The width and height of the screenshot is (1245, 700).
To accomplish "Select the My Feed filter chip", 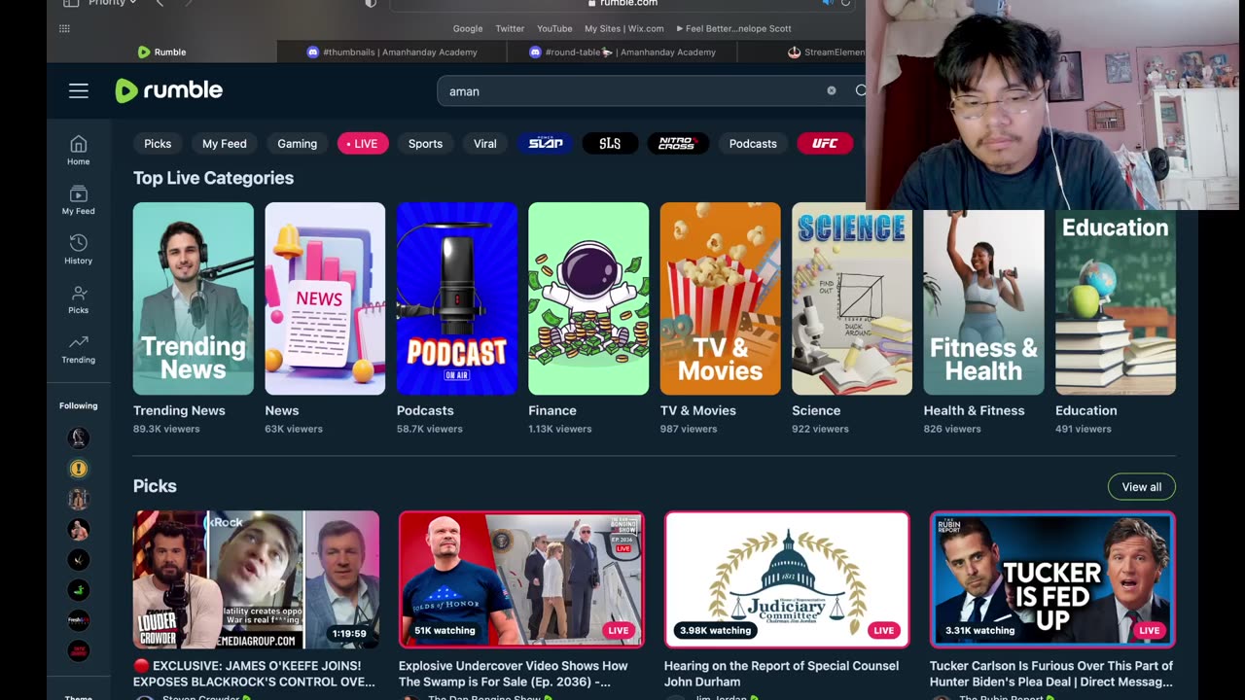I will coord(224,143).
